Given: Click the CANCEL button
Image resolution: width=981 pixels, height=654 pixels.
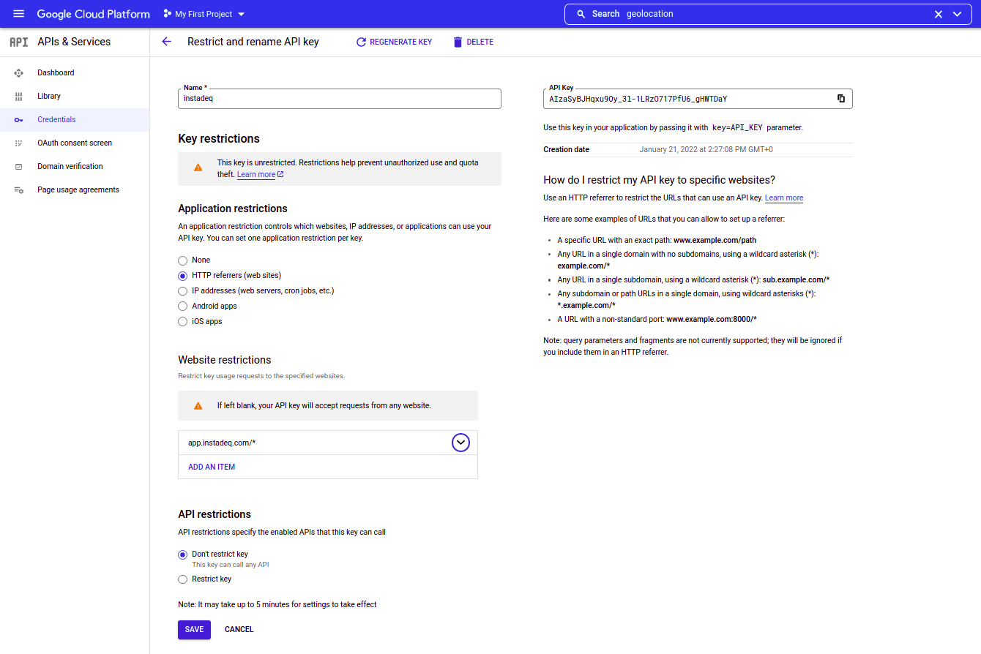Looking at the screenshot, I should pyautogui.click(x=239, y=630).
